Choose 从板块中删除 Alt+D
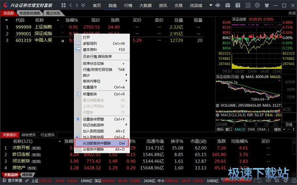The image size is (297, 185). click(x=102, y=149)
